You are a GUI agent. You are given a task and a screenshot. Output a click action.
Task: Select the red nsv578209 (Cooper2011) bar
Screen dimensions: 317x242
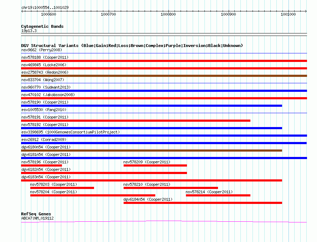[155, 165]
